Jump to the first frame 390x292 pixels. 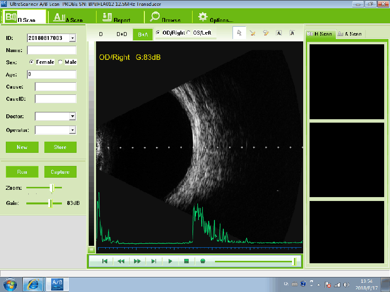105,261
